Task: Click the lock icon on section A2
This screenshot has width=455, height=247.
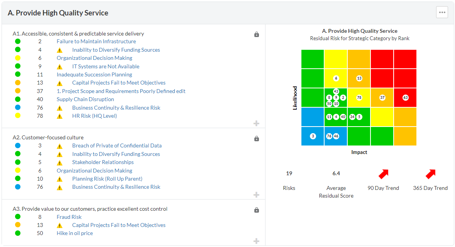Action: [x=256, y=139]
